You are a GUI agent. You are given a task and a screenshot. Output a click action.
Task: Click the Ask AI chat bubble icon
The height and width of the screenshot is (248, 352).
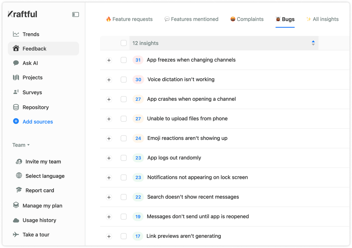click(x=16, y=63)
